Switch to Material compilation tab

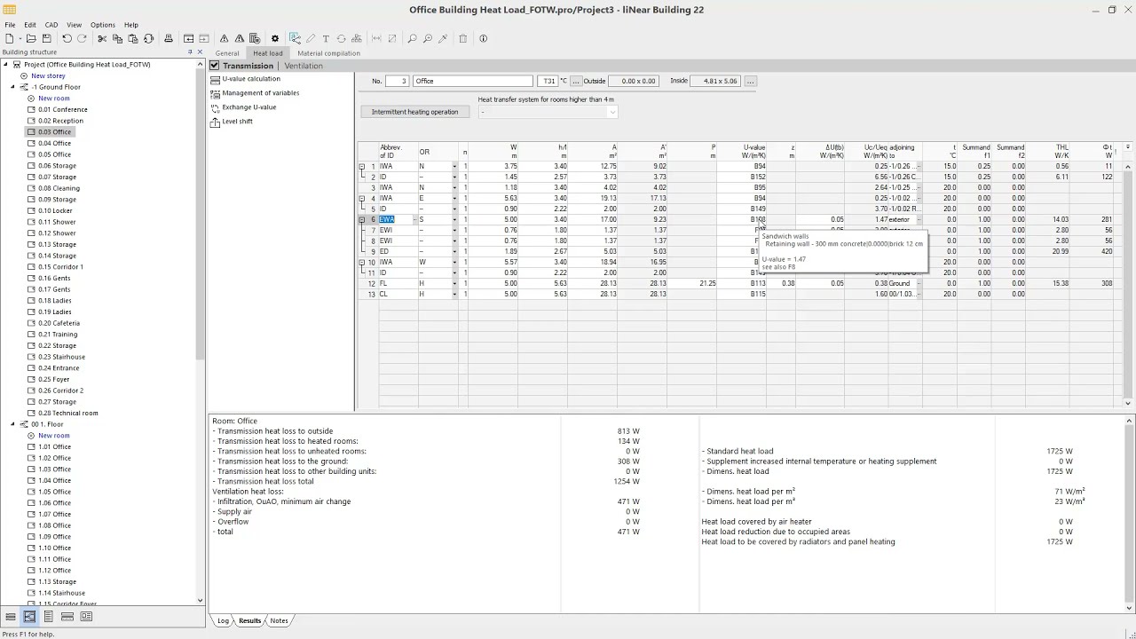[x=328, y=53]
